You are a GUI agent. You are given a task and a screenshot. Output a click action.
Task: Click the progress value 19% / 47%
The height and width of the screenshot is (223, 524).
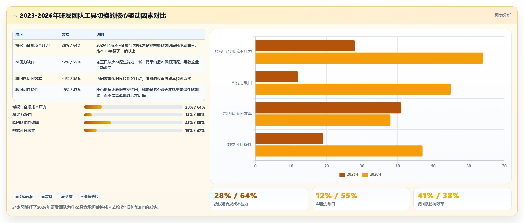(x=195, y=130)
